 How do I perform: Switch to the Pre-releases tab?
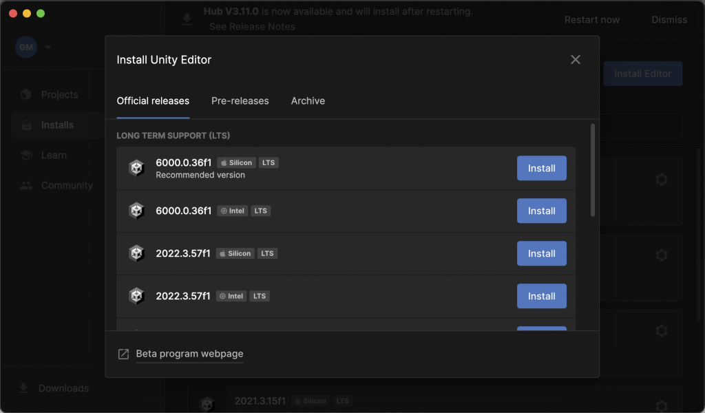pyautogui.click(x=240, y=100)
